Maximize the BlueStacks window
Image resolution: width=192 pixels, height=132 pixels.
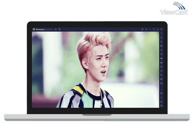pos(154,29)
